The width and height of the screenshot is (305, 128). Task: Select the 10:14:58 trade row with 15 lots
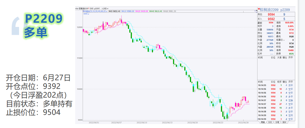276,108
